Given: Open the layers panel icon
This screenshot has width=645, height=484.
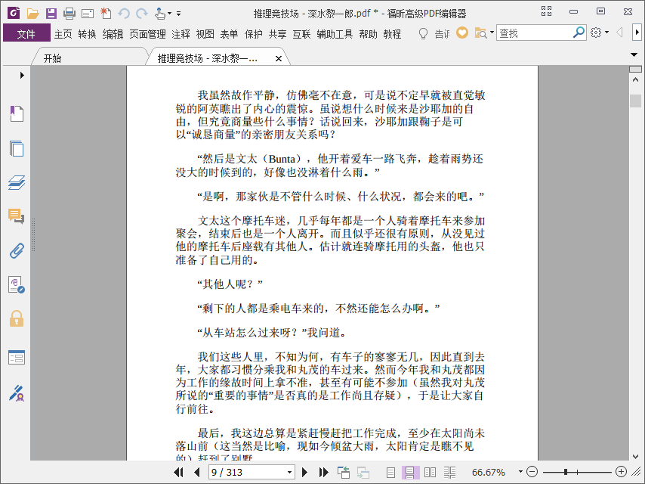Looking at the screenshot, I should 17,182.
